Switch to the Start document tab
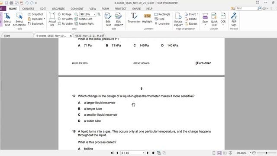 (7, 36)
